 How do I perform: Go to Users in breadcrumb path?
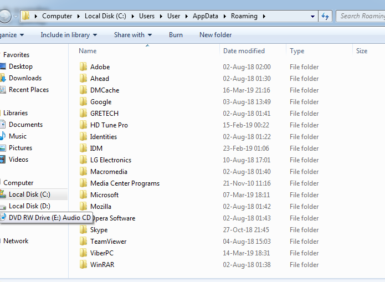click(147, 16)
